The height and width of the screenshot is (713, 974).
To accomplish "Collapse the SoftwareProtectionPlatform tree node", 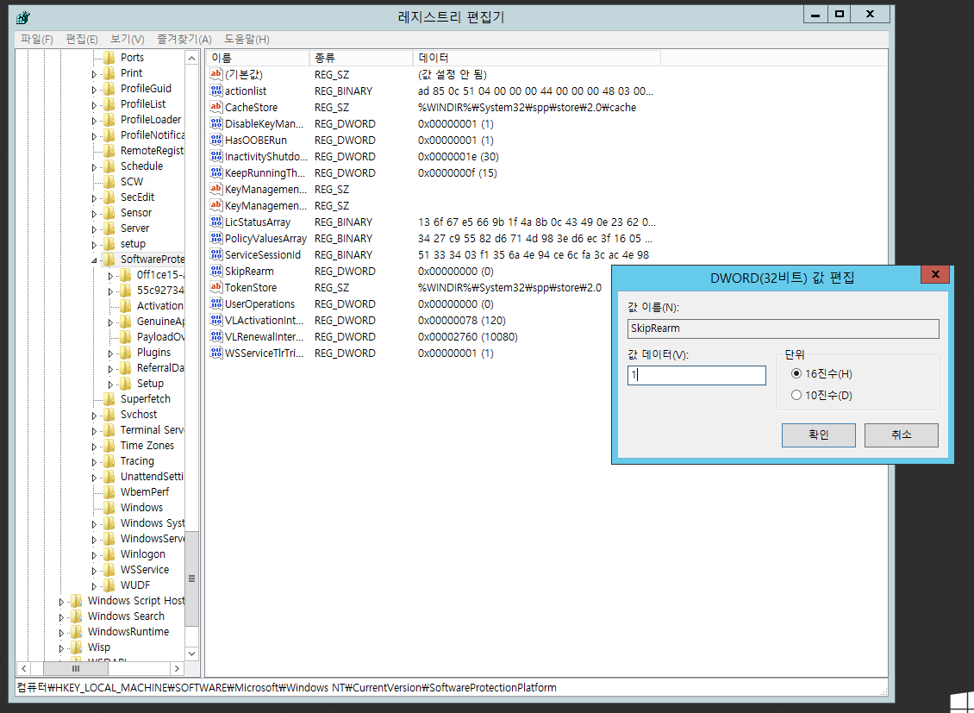I will [94, 260].
